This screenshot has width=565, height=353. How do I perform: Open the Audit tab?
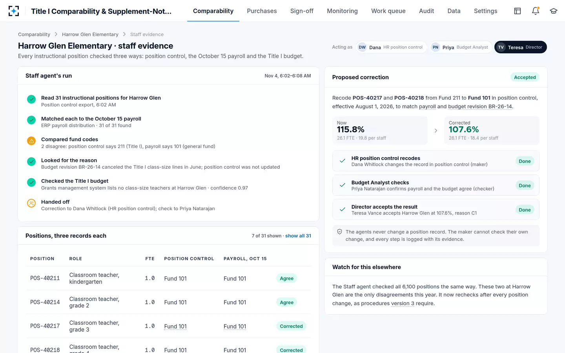[426, 11]
